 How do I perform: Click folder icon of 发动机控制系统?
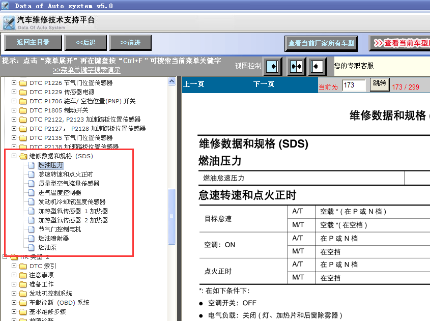click(x=23, y=294)
